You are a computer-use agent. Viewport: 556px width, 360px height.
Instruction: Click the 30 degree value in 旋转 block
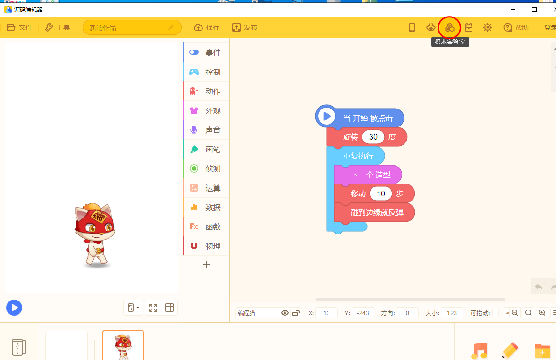pos(373,137)
